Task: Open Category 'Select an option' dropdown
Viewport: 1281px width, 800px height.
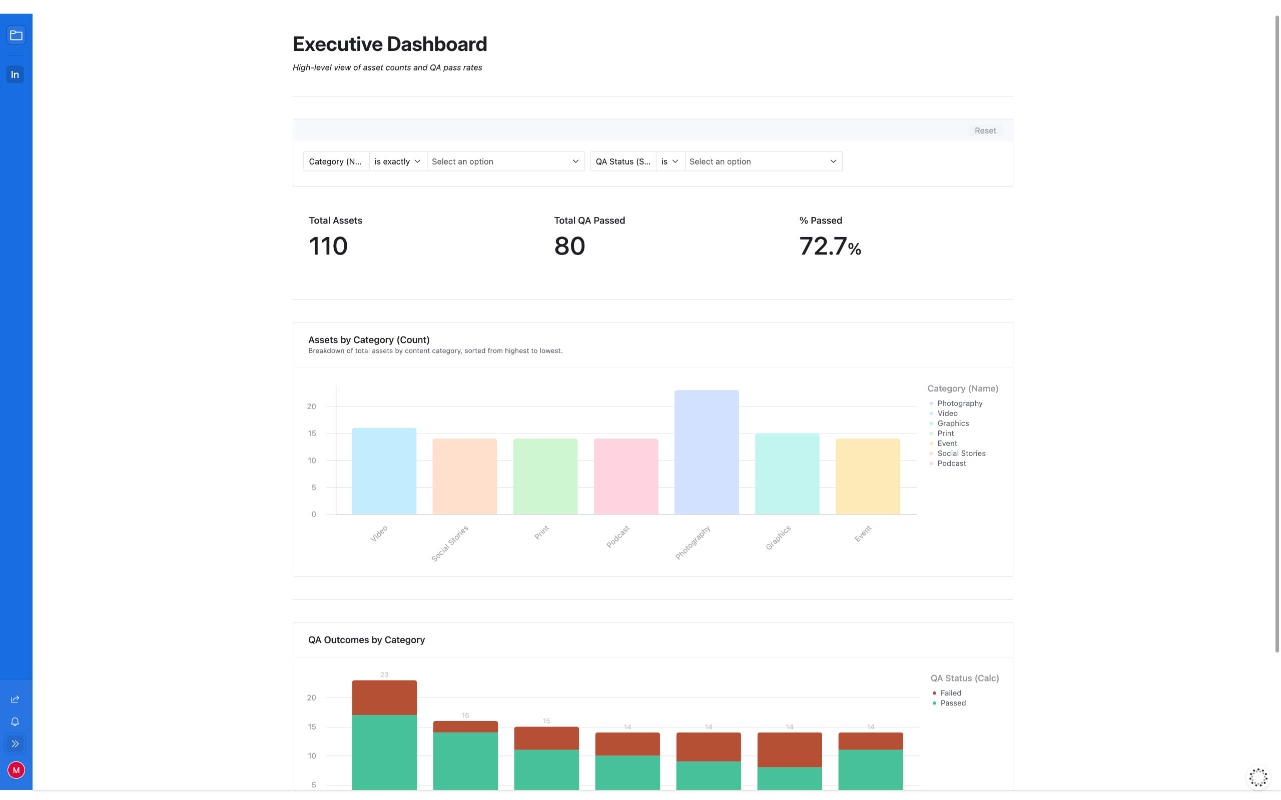Action: pyautogui.click(x=505, y=161)
